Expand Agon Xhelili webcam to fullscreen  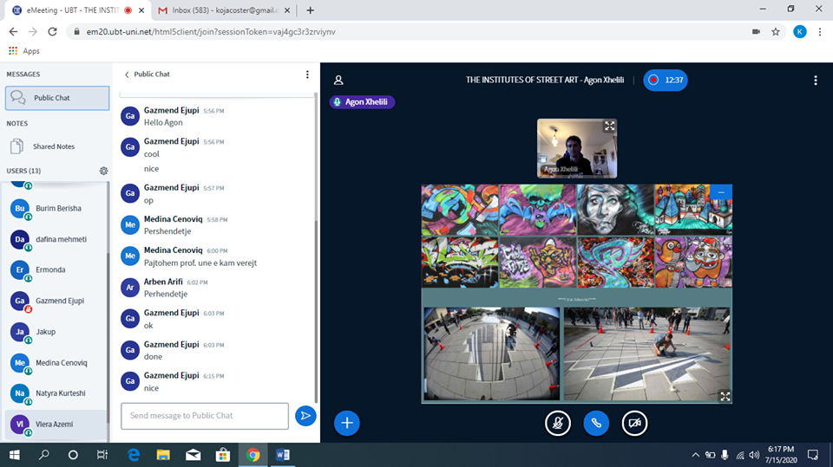609,126
